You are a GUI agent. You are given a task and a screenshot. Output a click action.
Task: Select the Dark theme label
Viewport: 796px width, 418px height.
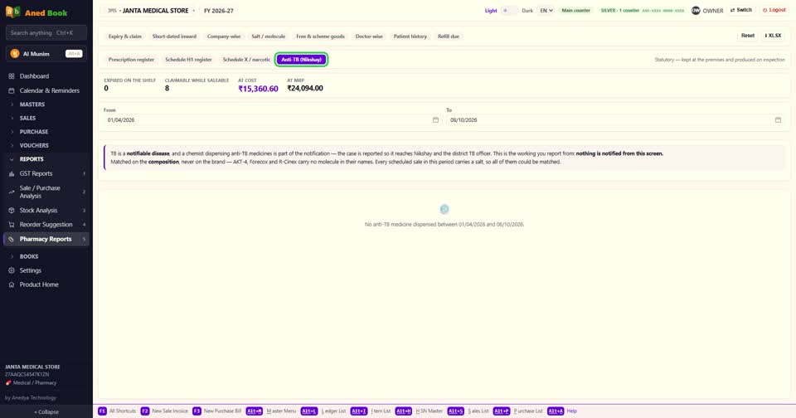pos(527,10)
